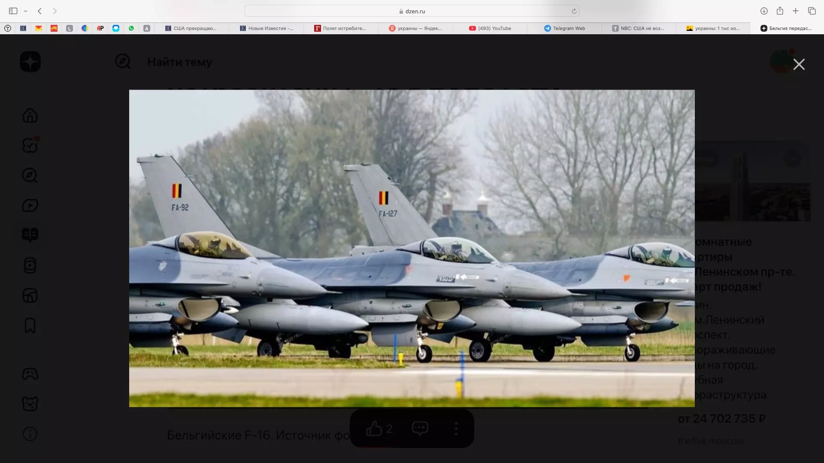This screenshot has width=824, height=463.
Task: Click the ad price от 24 702 735 ₽
Action: (721, 418)
